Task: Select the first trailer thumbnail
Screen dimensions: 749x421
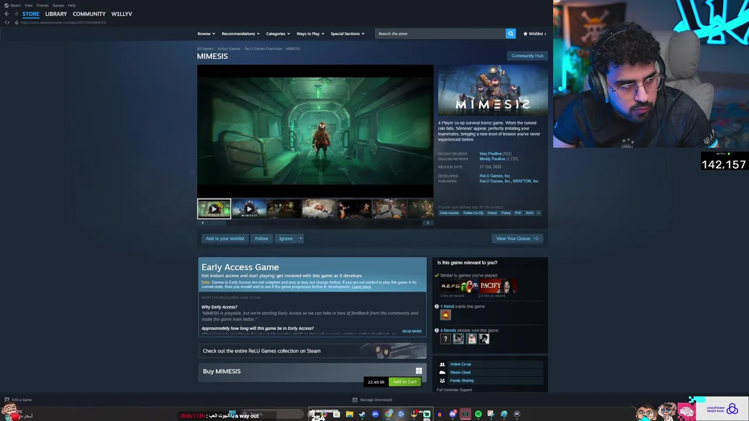Action: [x=214, y=209]
